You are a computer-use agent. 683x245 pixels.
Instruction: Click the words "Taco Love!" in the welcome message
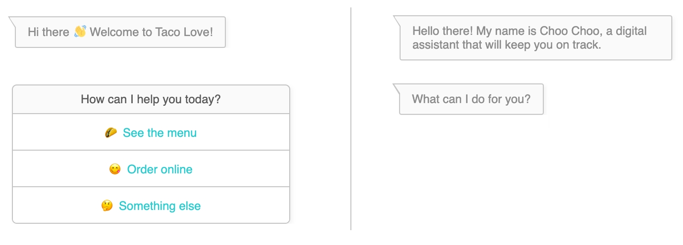point(184,33)
